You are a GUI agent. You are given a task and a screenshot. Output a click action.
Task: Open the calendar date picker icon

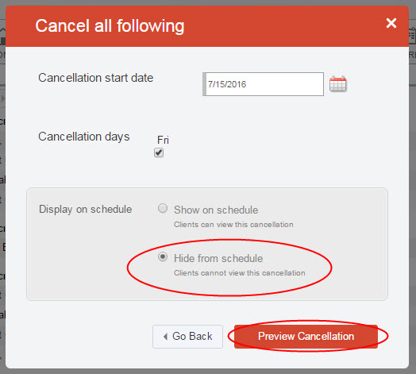pyautogui.click(x=337, y=84)
